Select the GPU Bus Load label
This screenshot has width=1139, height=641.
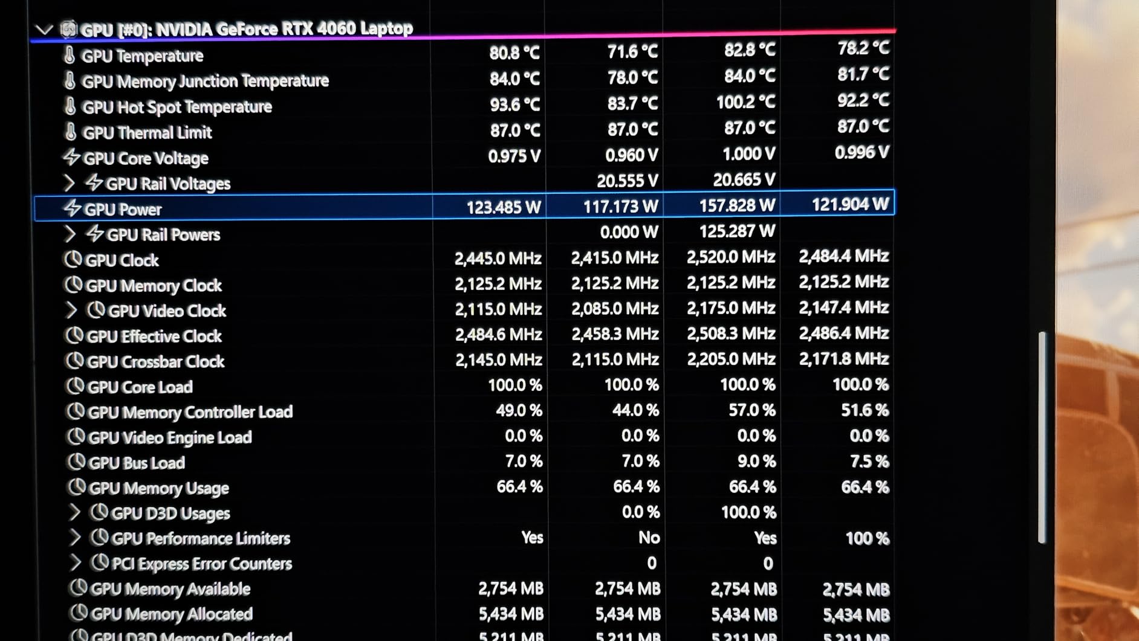[137, 463]
